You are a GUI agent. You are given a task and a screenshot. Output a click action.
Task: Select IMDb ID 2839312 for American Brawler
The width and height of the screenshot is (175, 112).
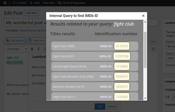point(122,87)
